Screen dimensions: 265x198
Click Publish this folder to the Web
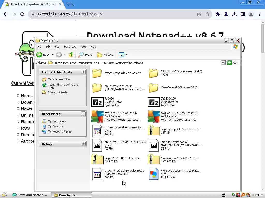pyautogui.click(x=63, y=86)
